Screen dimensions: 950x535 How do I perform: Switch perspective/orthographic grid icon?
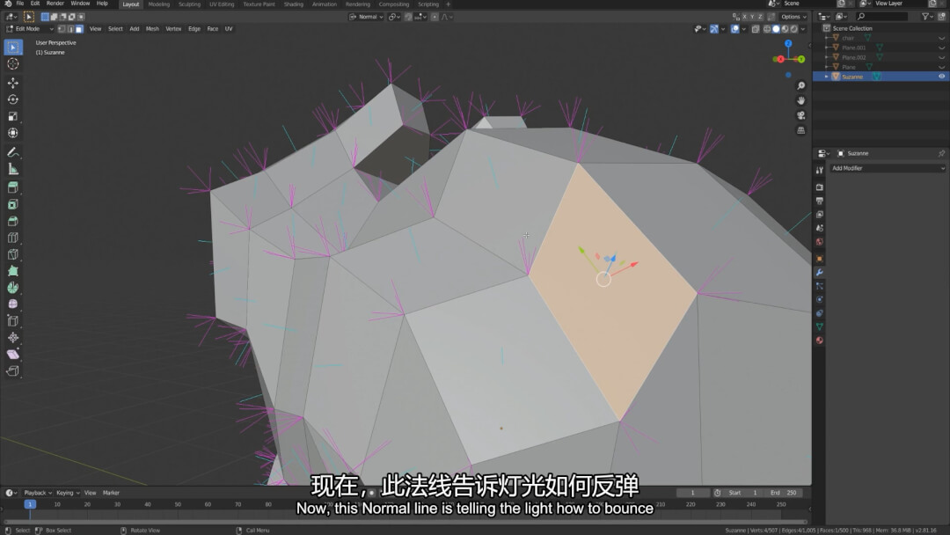coord(801,130)
